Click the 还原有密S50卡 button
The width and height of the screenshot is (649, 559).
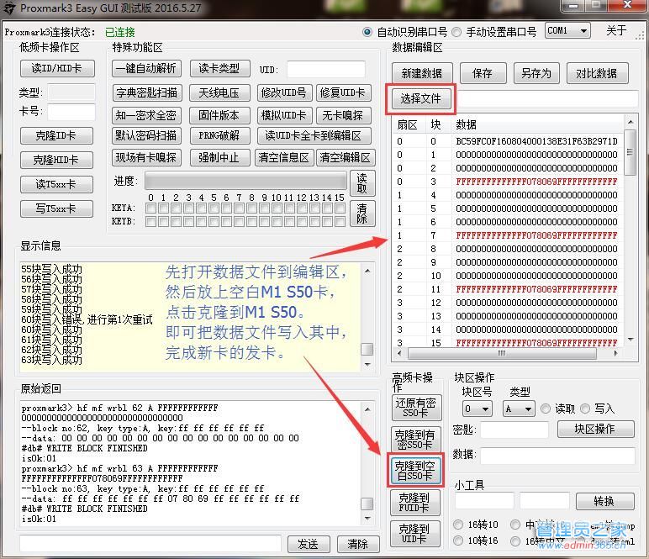(415, 408)
